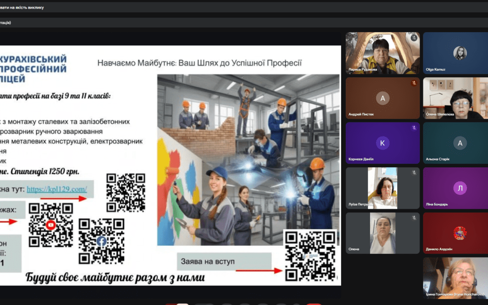The width and height of the screenshot is (488, 305).
Task: Click 'Андрей Пистек' name label
Action: pyautogui.click(x=361, y=114)
